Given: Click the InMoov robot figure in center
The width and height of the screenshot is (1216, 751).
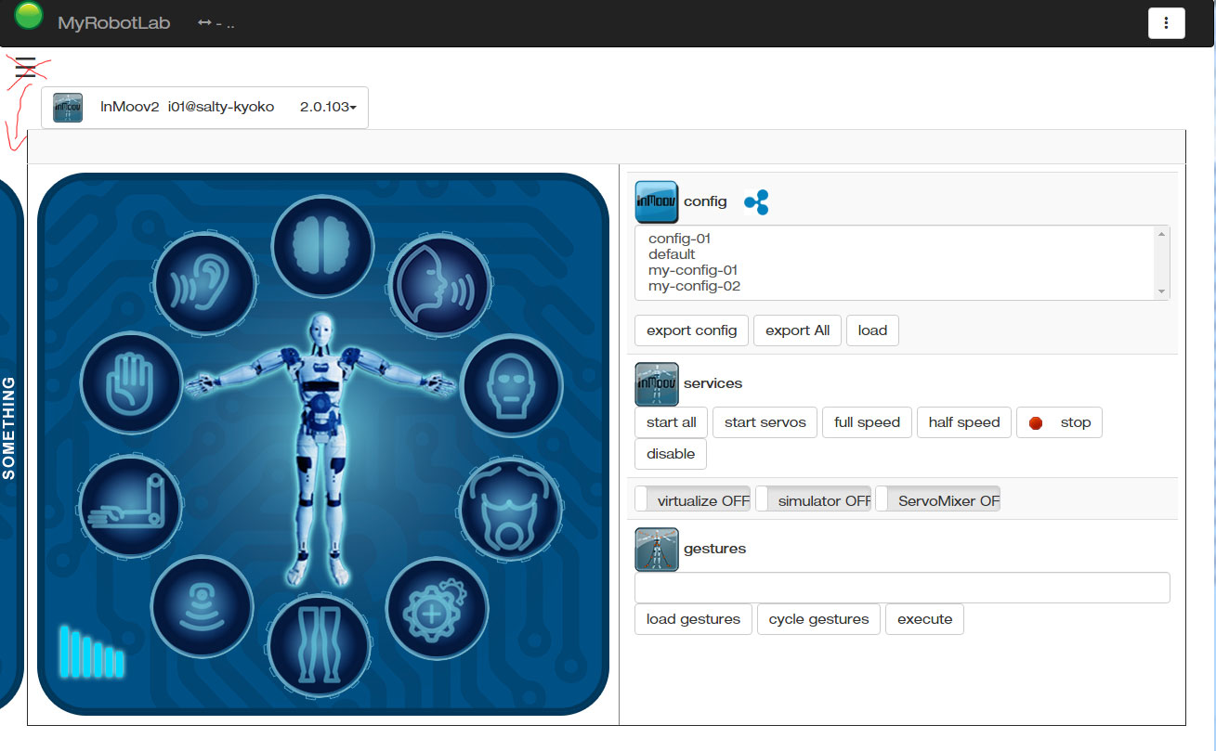Looking at the screenshot, I should tap(320, 450).
